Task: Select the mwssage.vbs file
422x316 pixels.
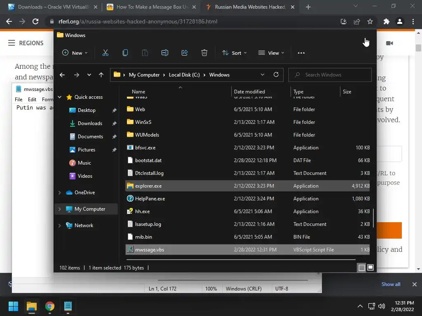Action: 248,250
